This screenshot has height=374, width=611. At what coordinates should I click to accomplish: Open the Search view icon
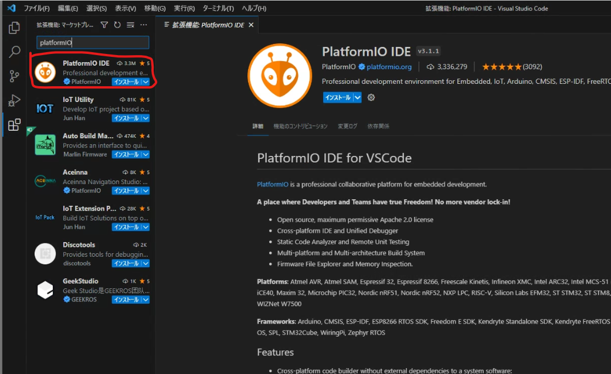point(13,52)
